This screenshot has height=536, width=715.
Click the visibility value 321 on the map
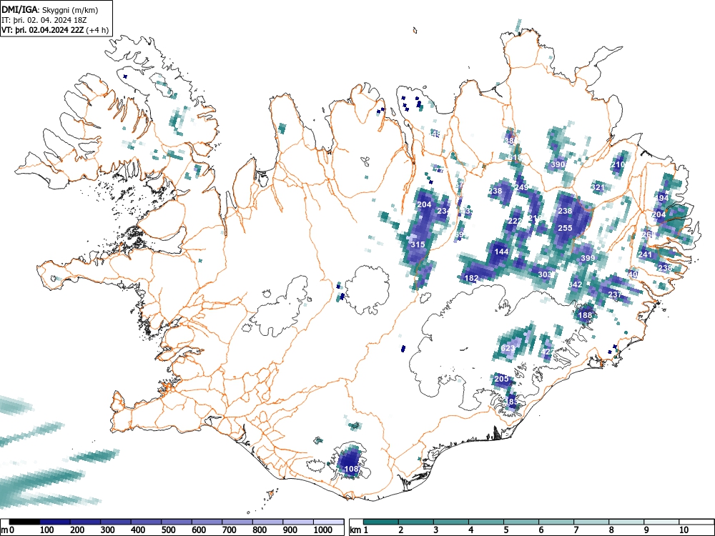598,187
